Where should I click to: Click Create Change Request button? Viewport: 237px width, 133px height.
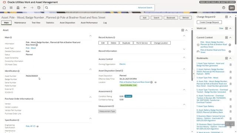tap(209, 22)
